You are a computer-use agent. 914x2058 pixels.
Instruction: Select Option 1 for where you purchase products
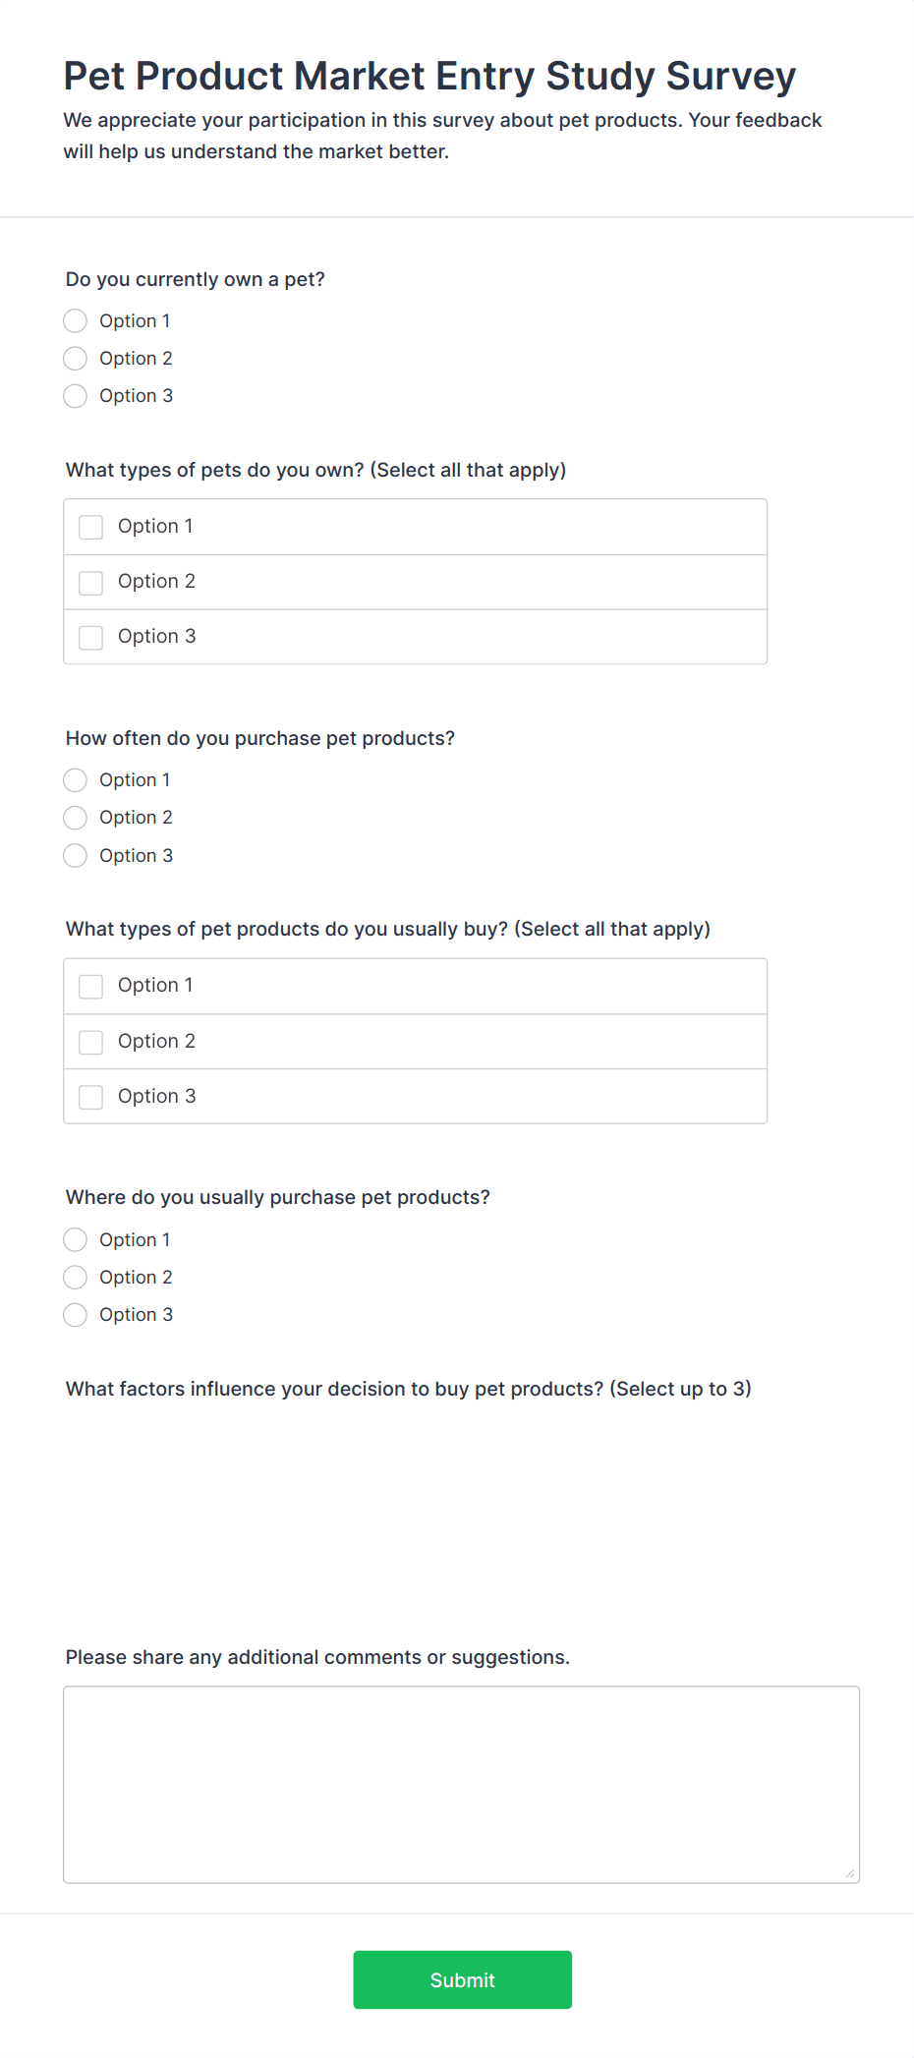point(76,1240)
